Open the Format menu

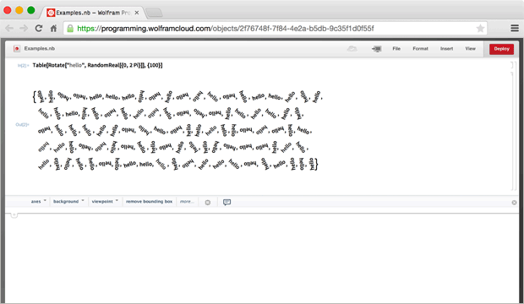pos(420,49)
